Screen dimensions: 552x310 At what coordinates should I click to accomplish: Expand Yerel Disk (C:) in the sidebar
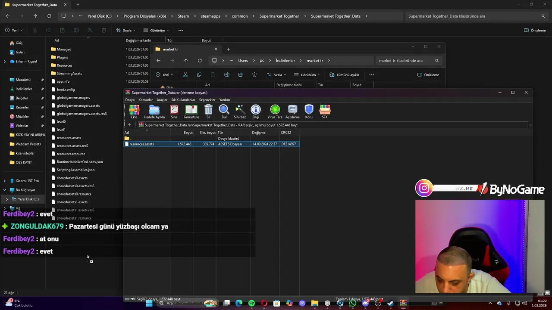(x=7, y=199)
